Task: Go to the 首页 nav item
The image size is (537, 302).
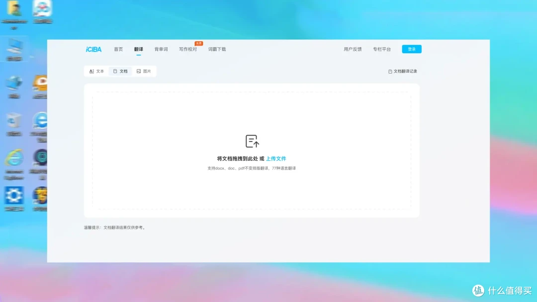Action: (118, 49)
